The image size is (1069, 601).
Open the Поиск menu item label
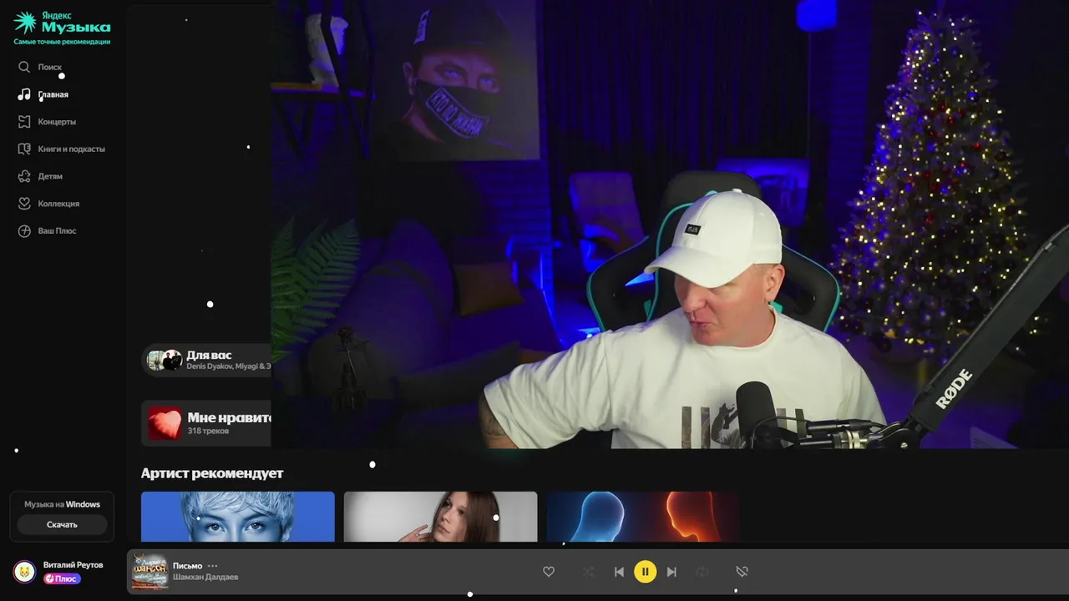(49, 67)
